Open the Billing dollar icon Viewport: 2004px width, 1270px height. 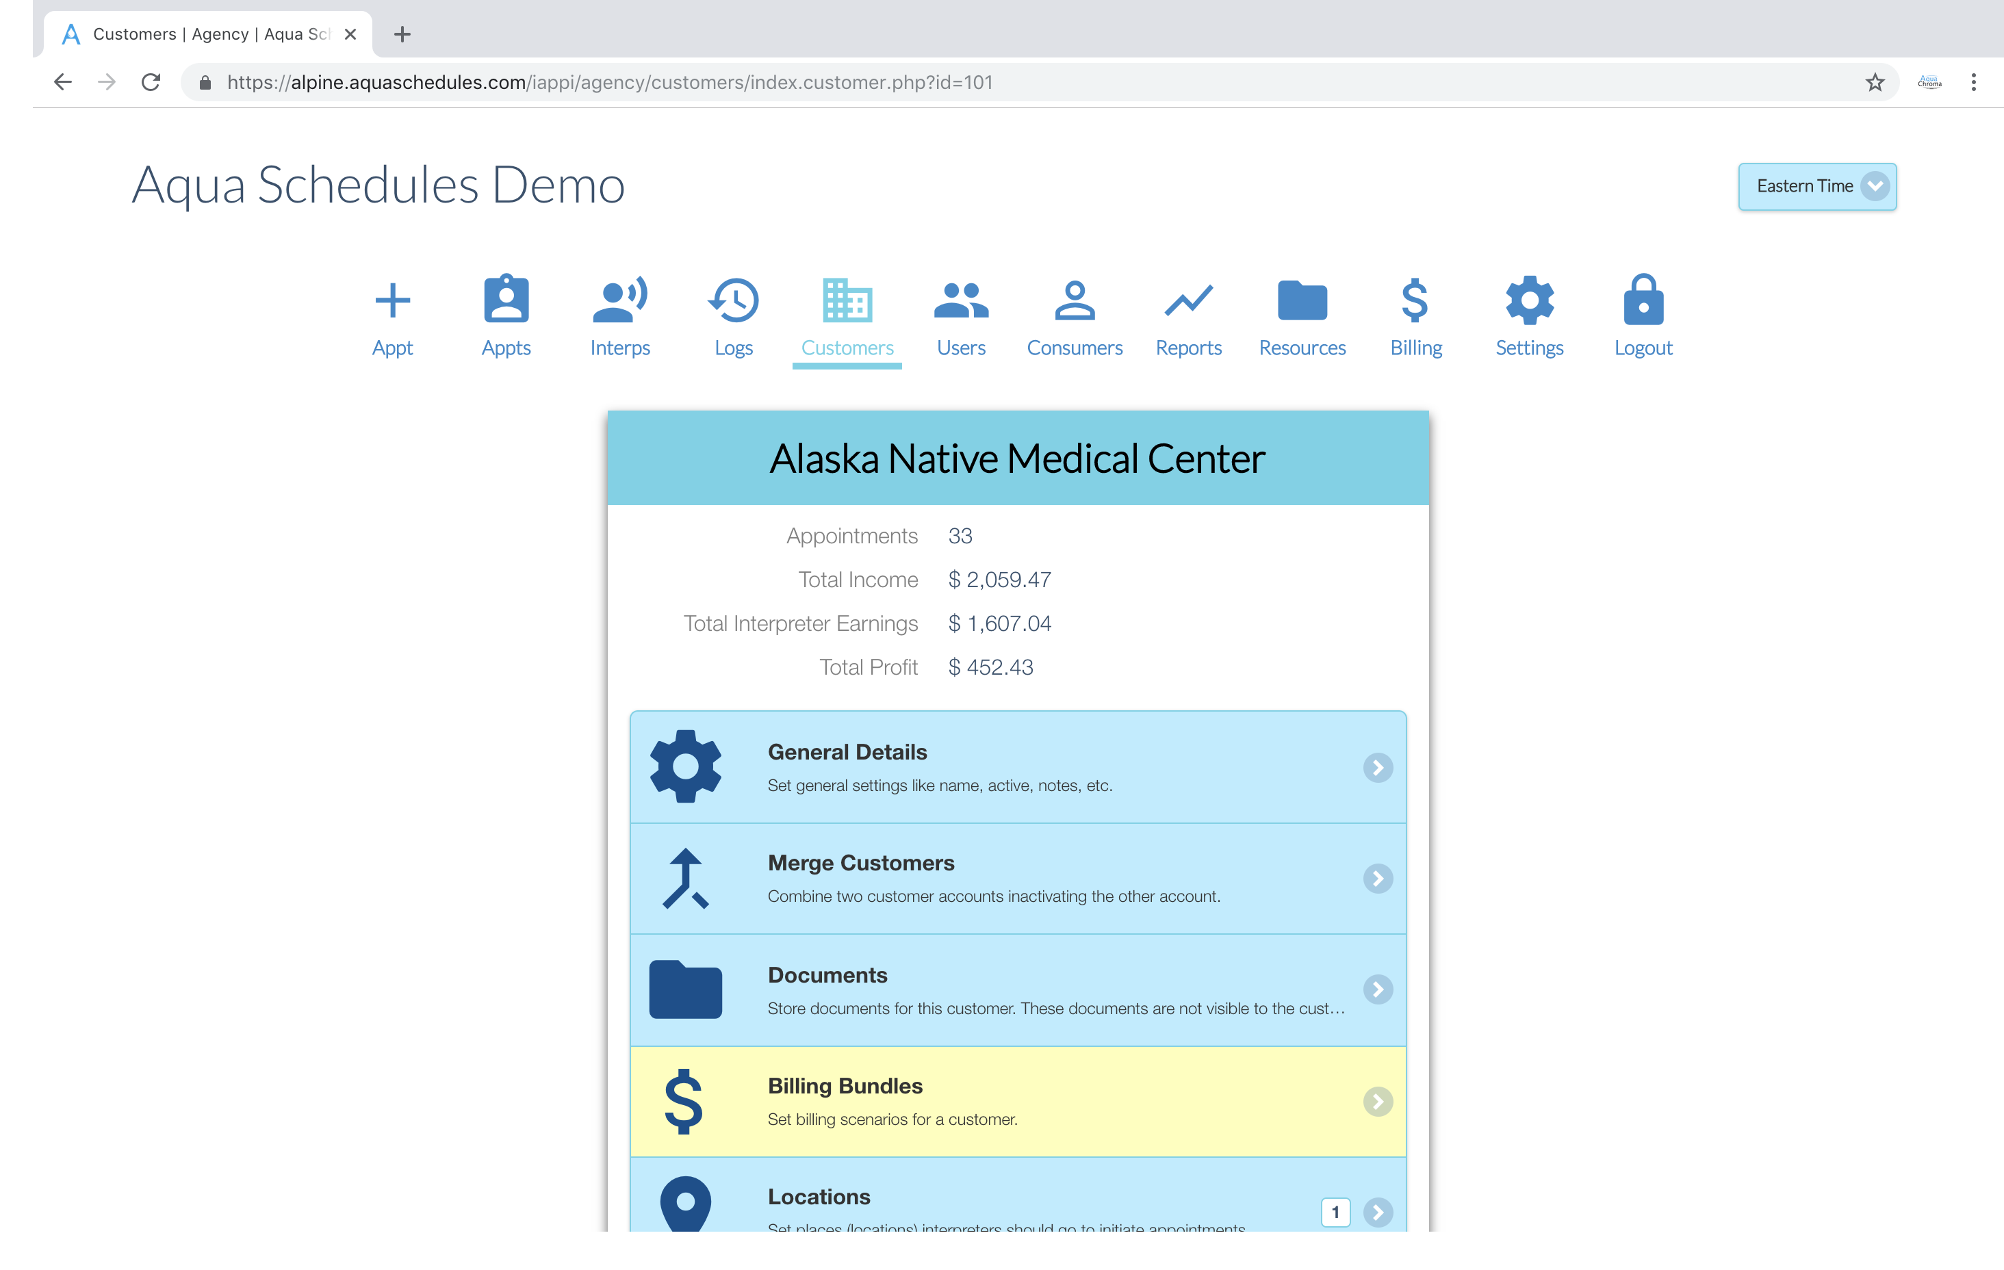pos(1415,300)
